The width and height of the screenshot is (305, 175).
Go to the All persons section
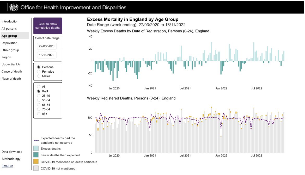tap(9, 29)
